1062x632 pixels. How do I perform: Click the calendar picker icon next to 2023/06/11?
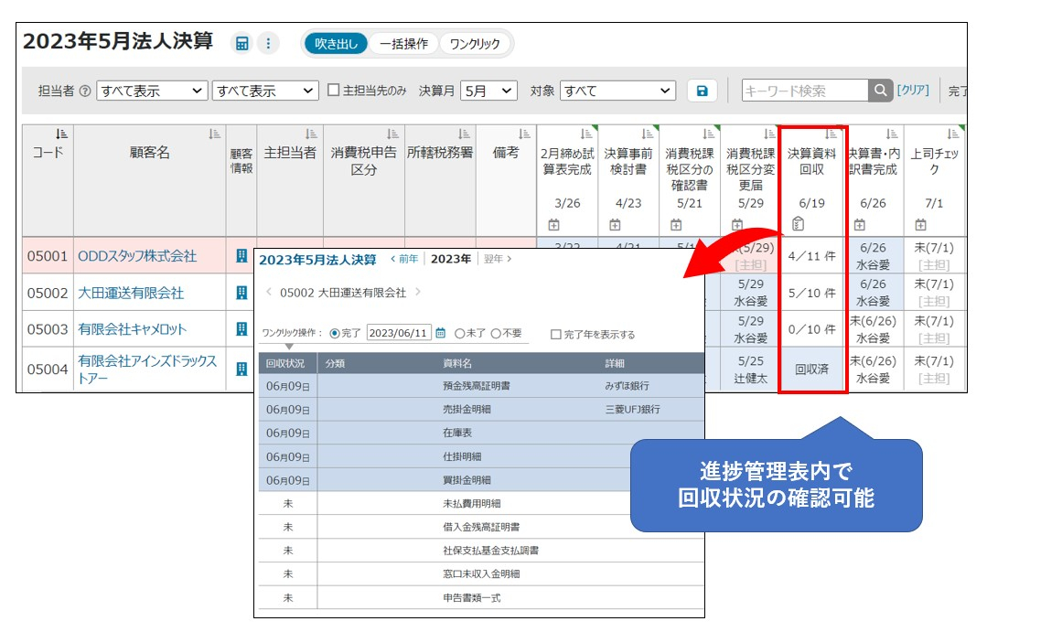pyautogui.click(x=440, y=334)
